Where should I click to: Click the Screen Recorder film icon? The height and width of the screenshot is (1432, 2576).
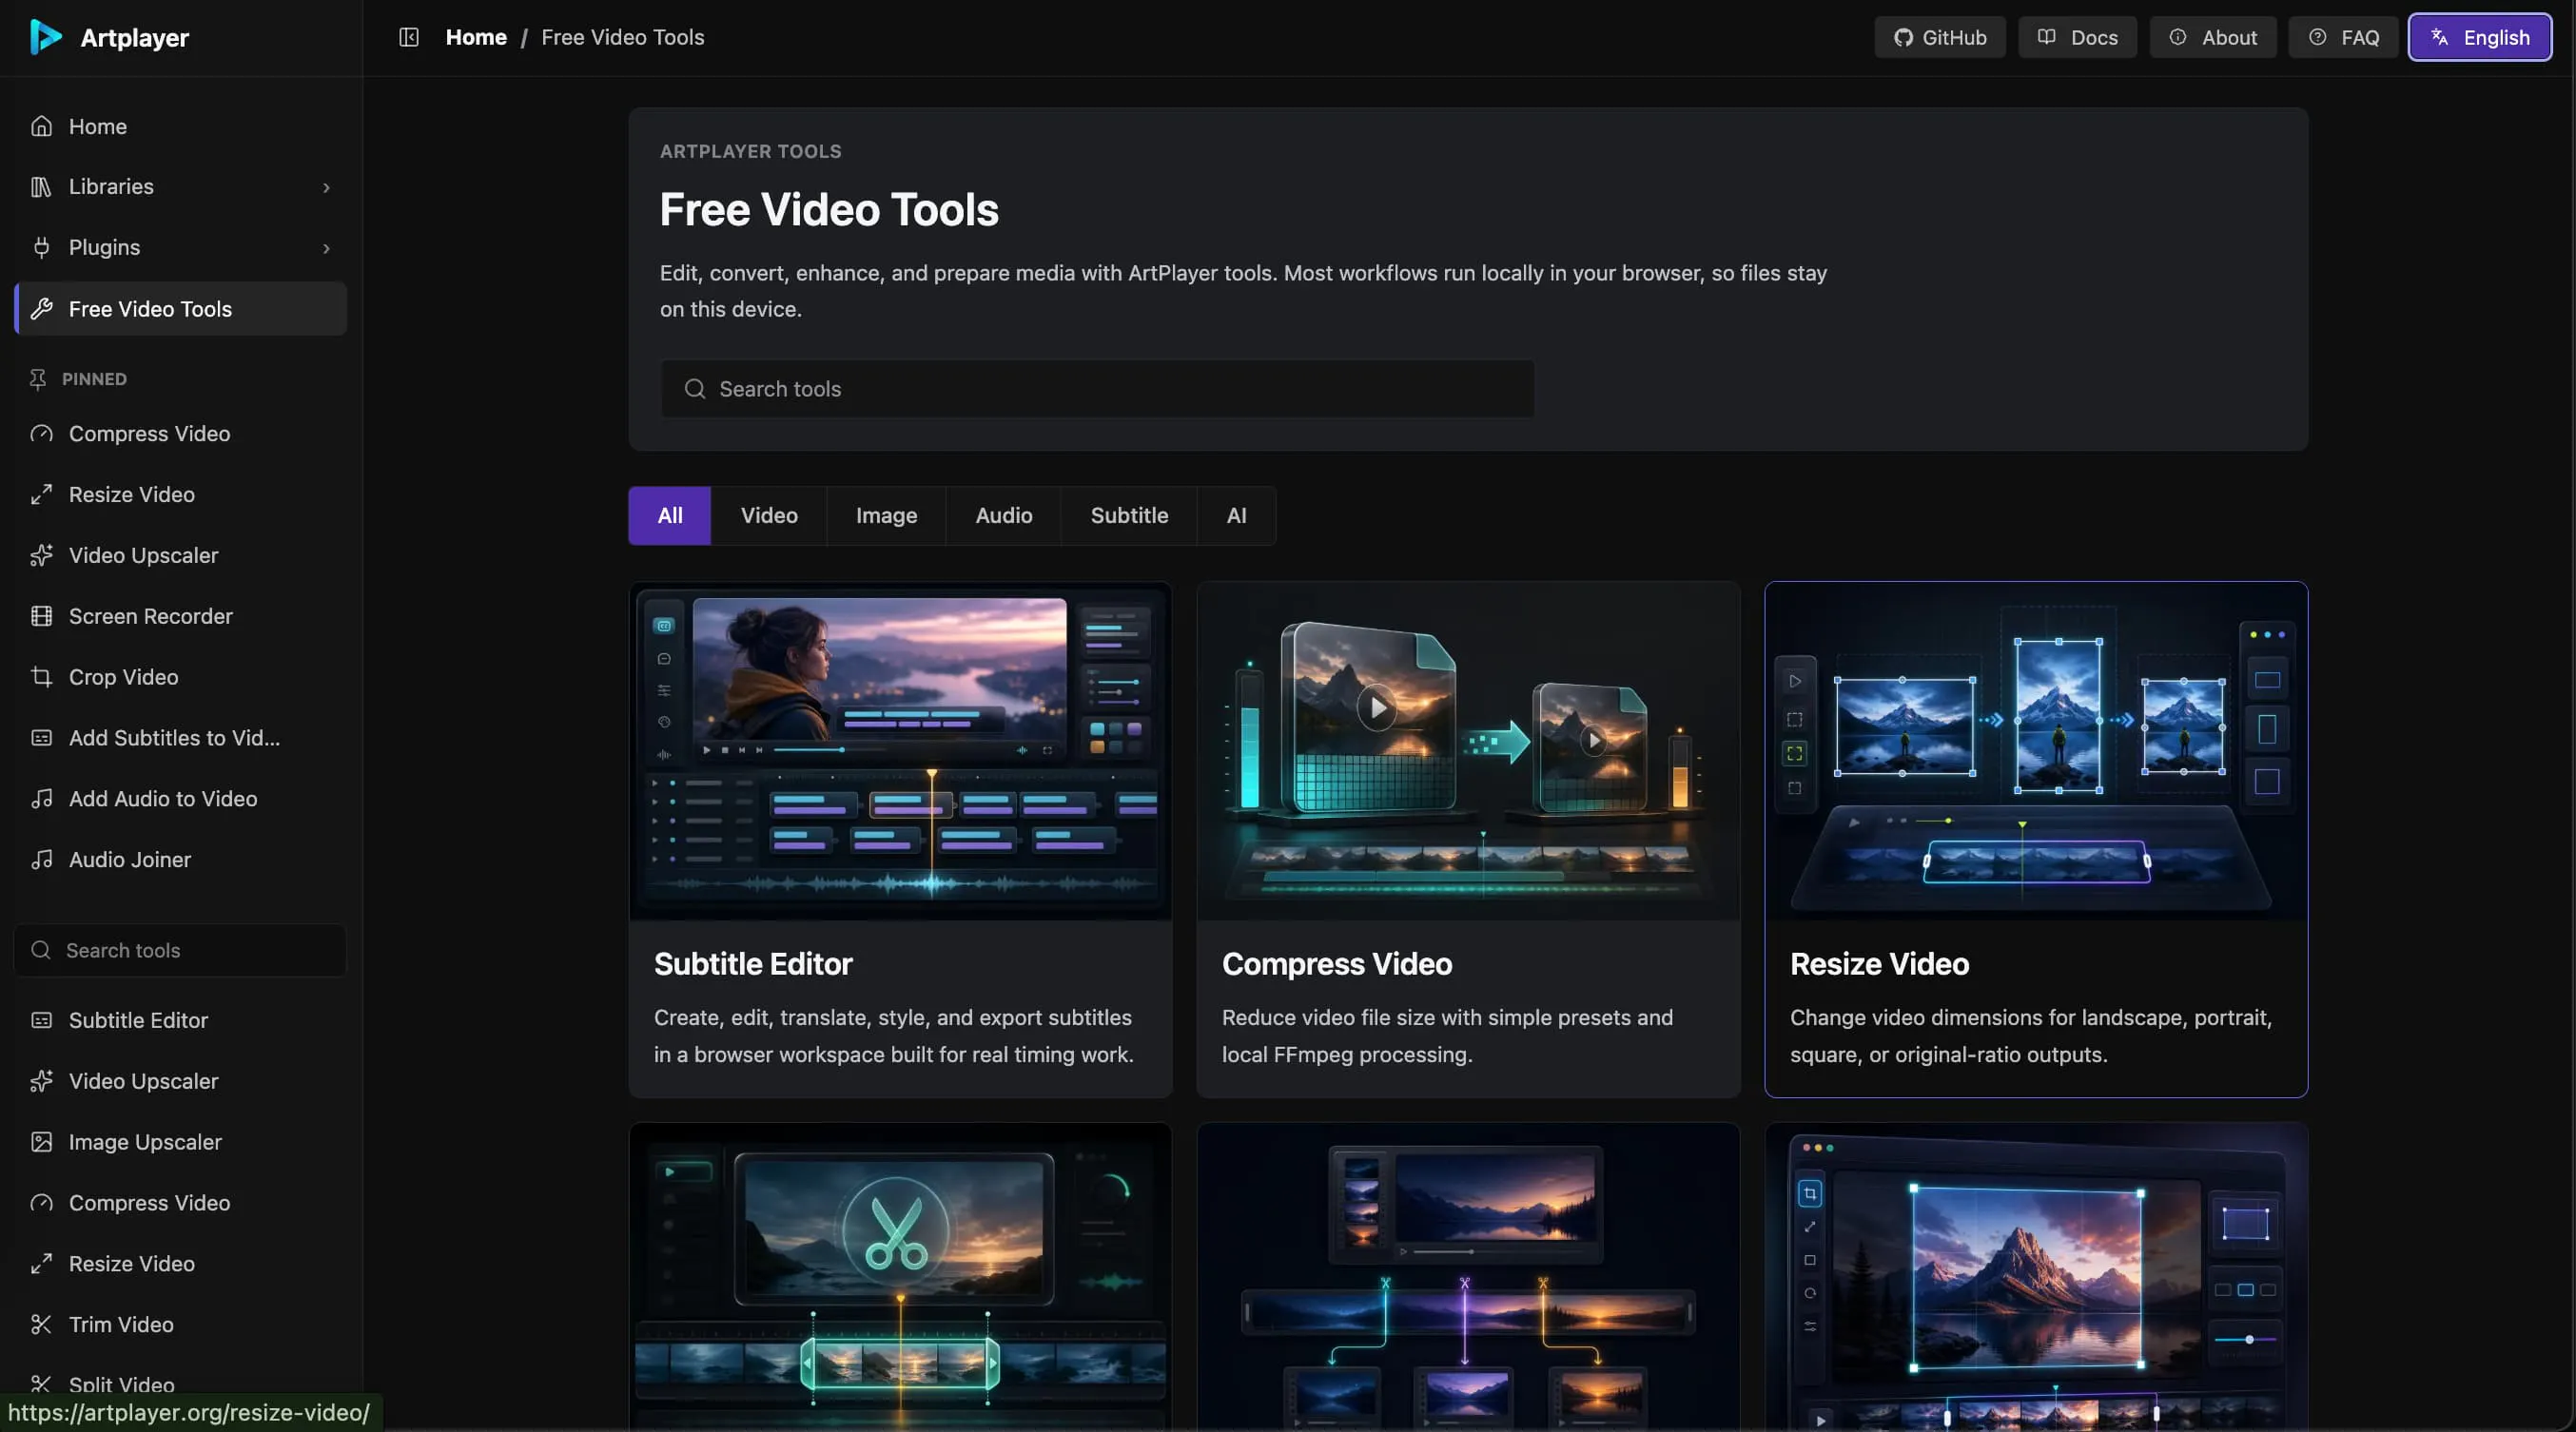click(x=41, y=616)
